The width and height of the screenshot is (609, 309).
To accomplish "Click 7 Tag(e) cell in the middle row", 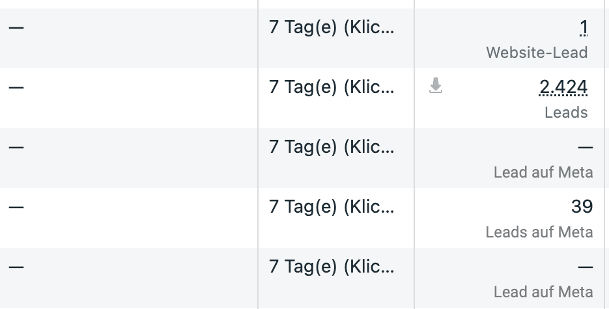I will point(332,147).
